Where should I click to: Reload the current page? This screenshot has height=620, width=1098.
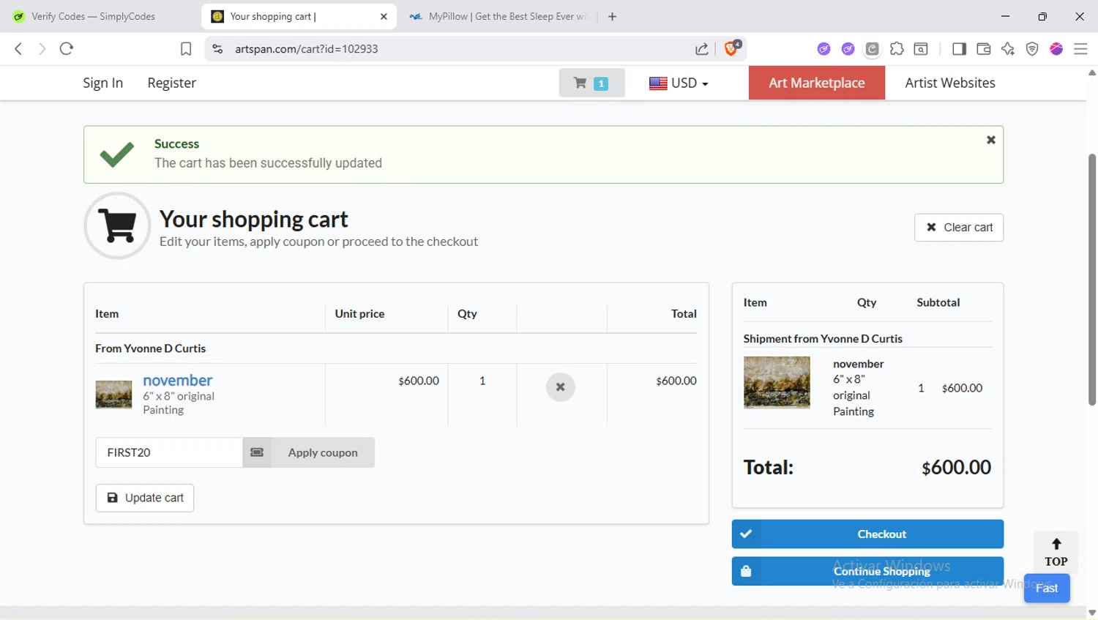[x=67, y=49]
